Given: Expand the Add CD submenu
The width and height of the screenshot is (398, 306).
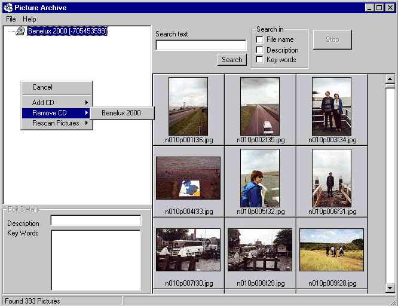Looking at the screenshot, I should pos(57,103).
